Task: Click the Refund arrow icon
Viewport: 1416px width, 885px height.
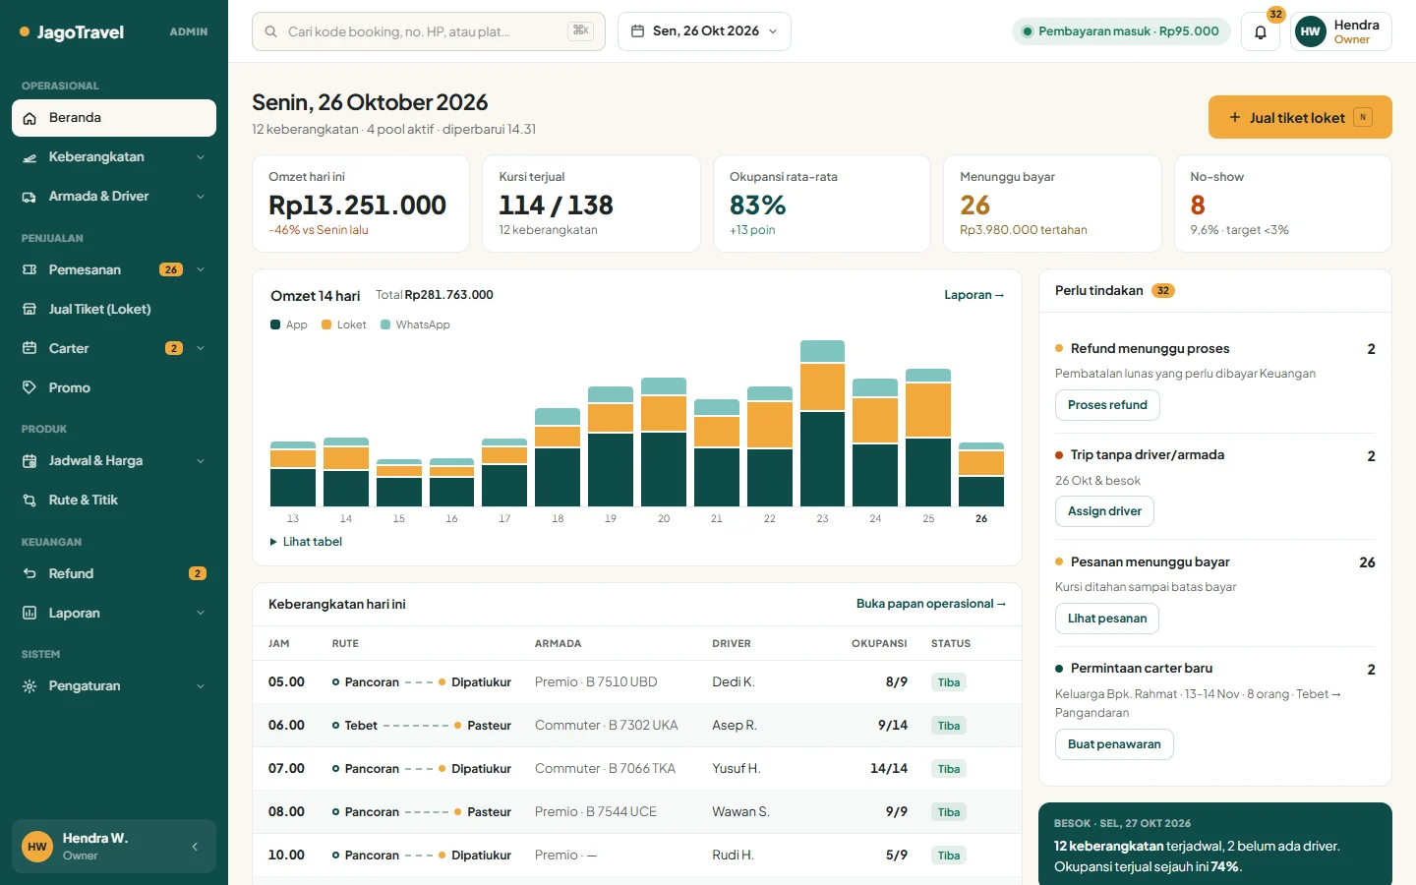Action: point(29,573)
